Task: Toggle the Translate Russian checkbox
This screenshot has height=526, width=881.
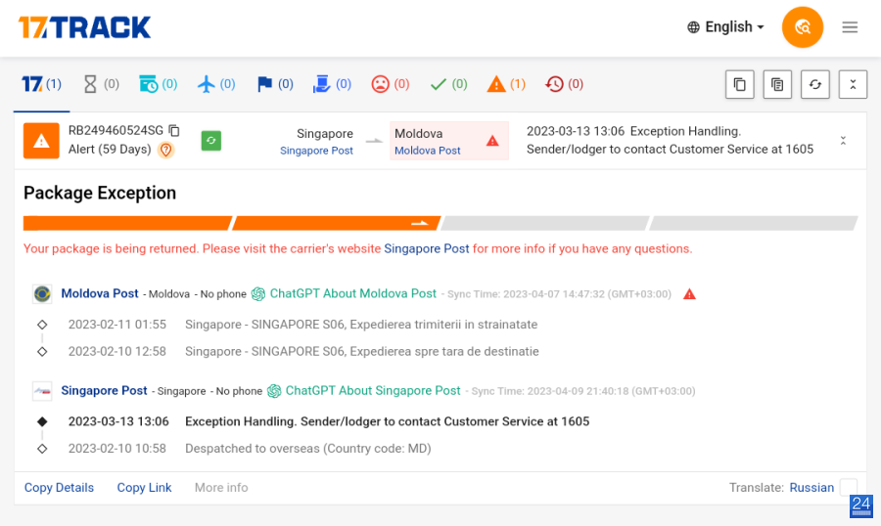Action: pos(848,487)
